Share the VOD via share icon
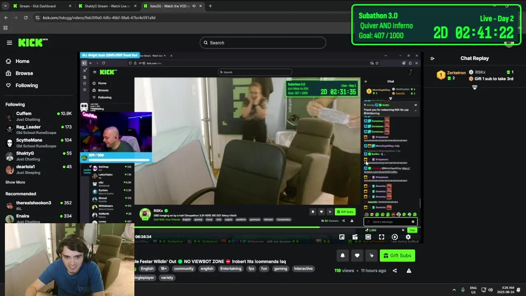Screen dimensions: 526x296 (x=394, y=271)
